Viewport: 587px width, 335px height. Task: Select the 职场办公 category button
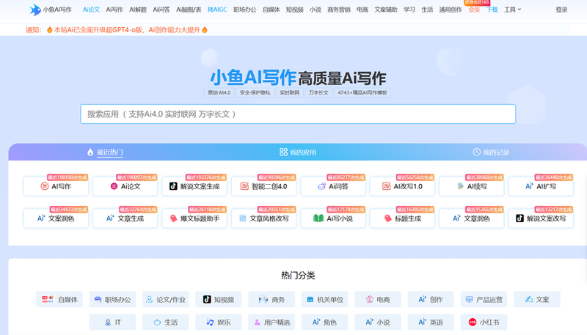click(x=112, y=300)
